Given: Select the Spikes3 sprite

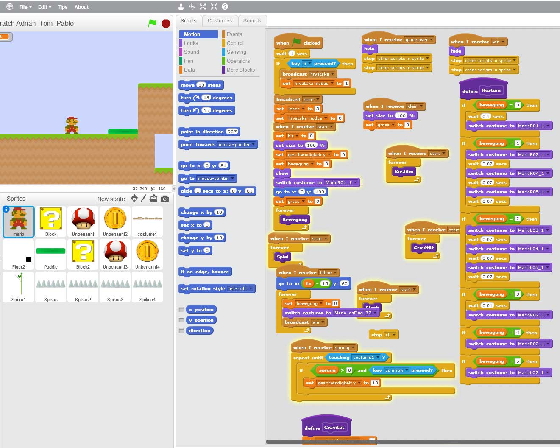Looking at the screenshot, I should (115, 287).
